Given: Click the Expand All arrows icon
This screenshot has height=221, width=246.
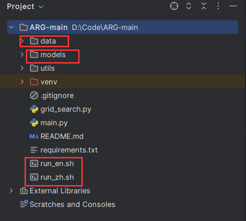Looking at the screenshot, I should [189, 6].
